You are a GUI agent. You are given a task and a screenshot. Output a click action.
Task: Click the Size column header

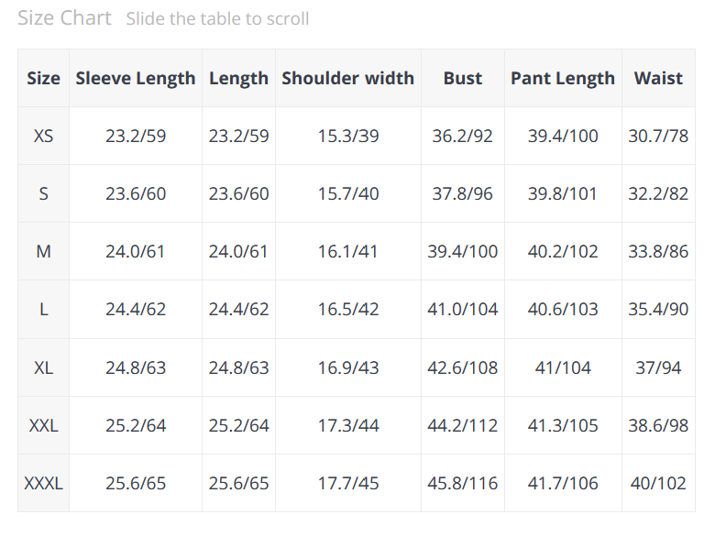click(43, 78)
